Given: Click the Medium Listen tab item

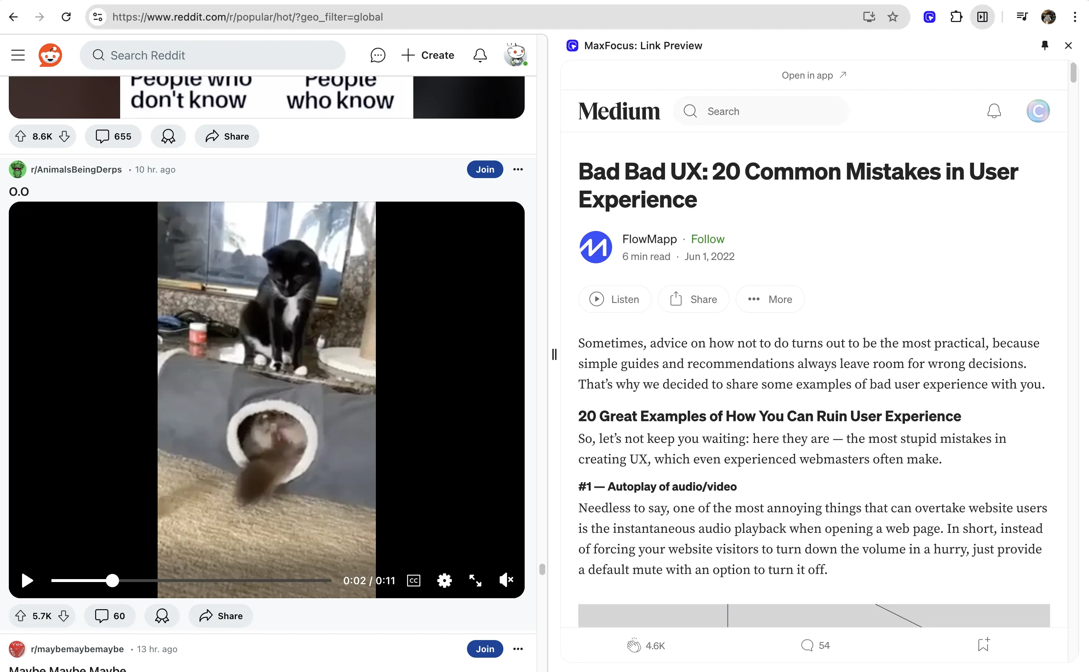Looking at the screenshot, I should click(x=615, y=299).
